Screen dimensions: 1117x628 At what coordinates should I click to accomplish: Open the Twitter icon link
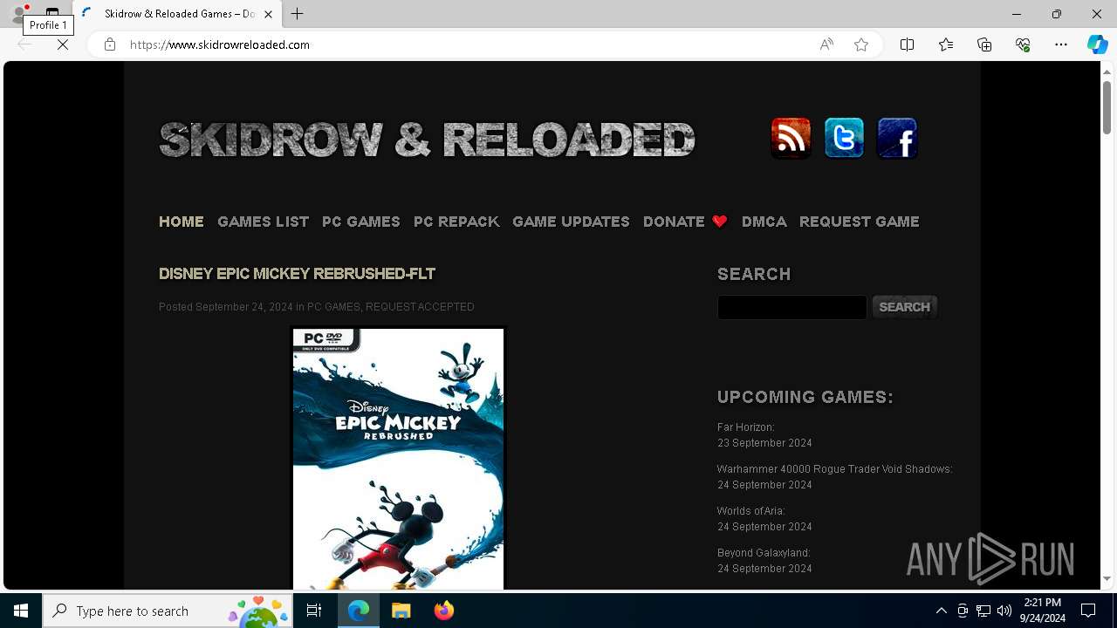[x=844, y=138]
